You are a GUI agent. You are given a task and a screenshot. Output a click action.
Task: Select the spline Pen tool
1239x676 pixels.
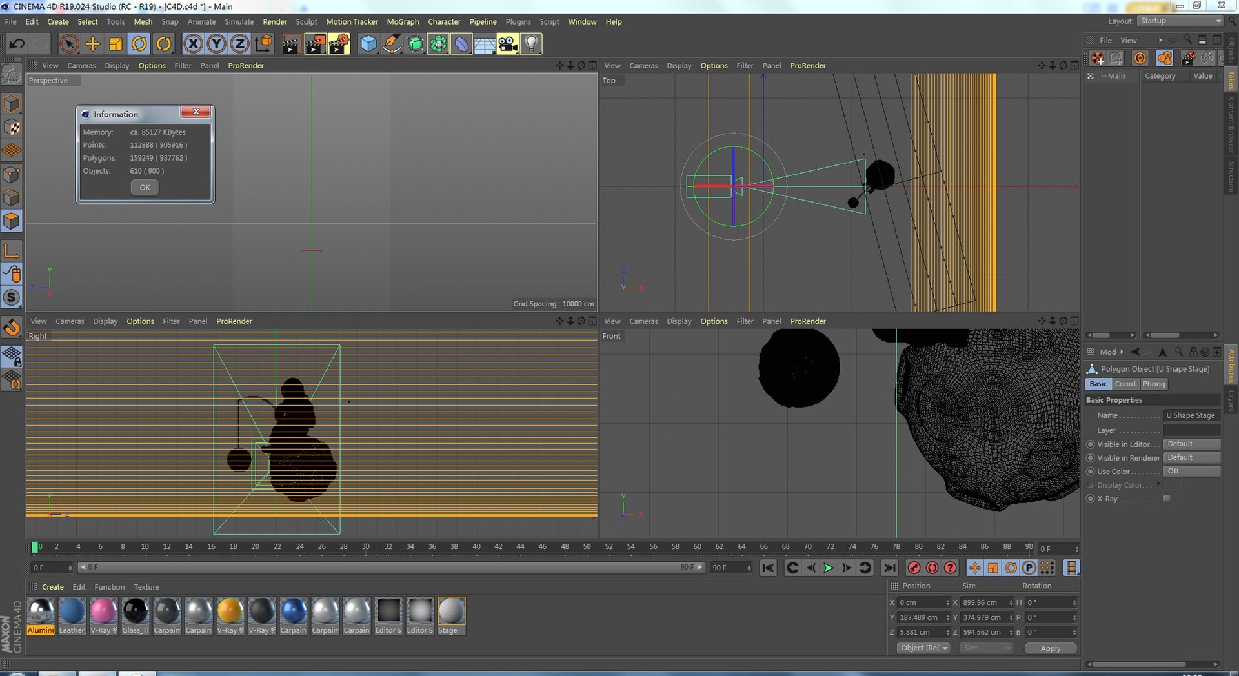click(x=392, y=44)
